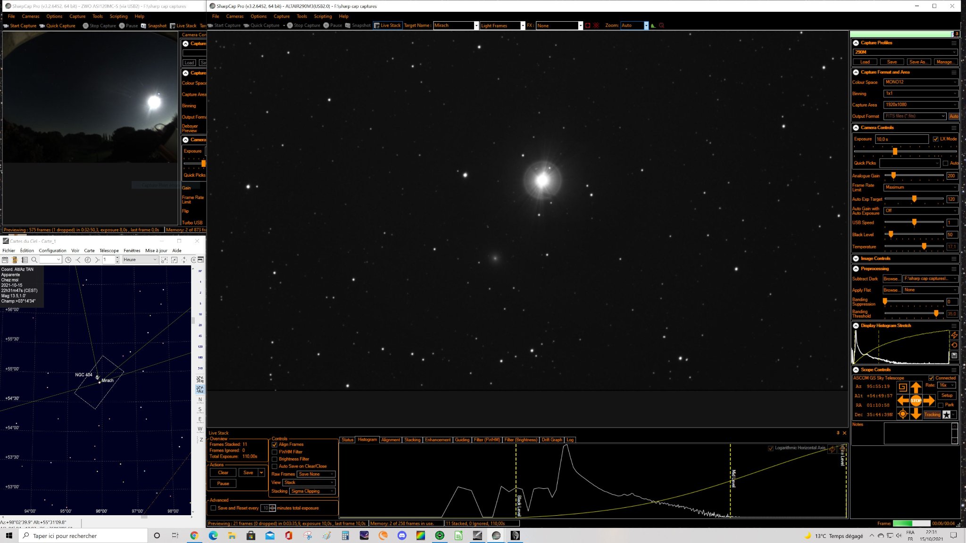966x543 pixels.
Task: Step chart time backward in Cartes du Ciel
Action: [x=78, y=260]
